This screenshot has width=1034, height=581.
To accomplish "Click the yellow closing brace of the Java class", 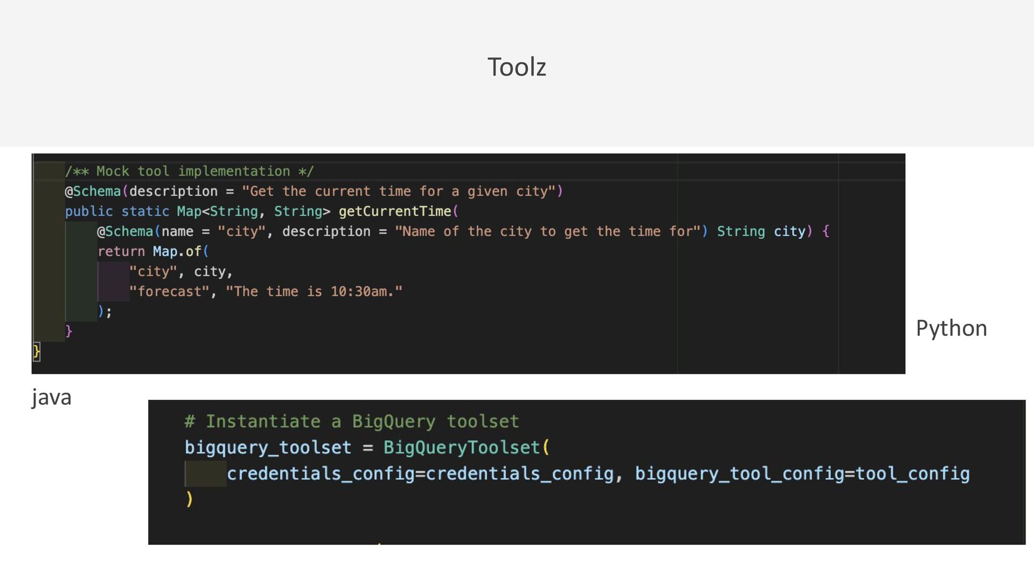I will click(x=36, y=351).
